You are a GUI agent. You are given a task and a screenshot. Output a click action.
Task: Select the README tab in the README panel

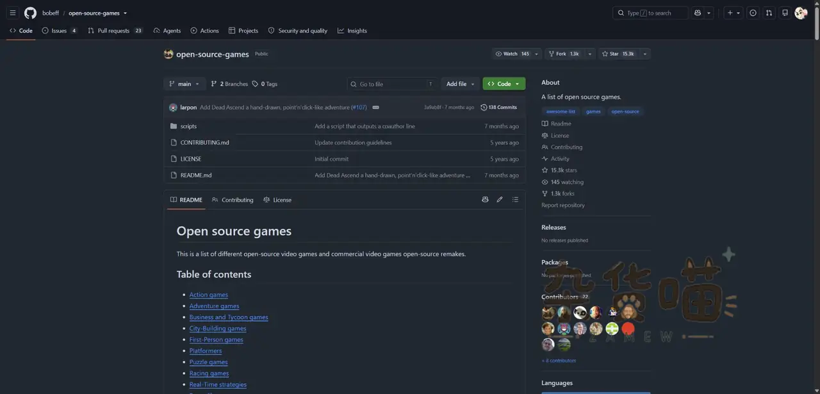186,200
